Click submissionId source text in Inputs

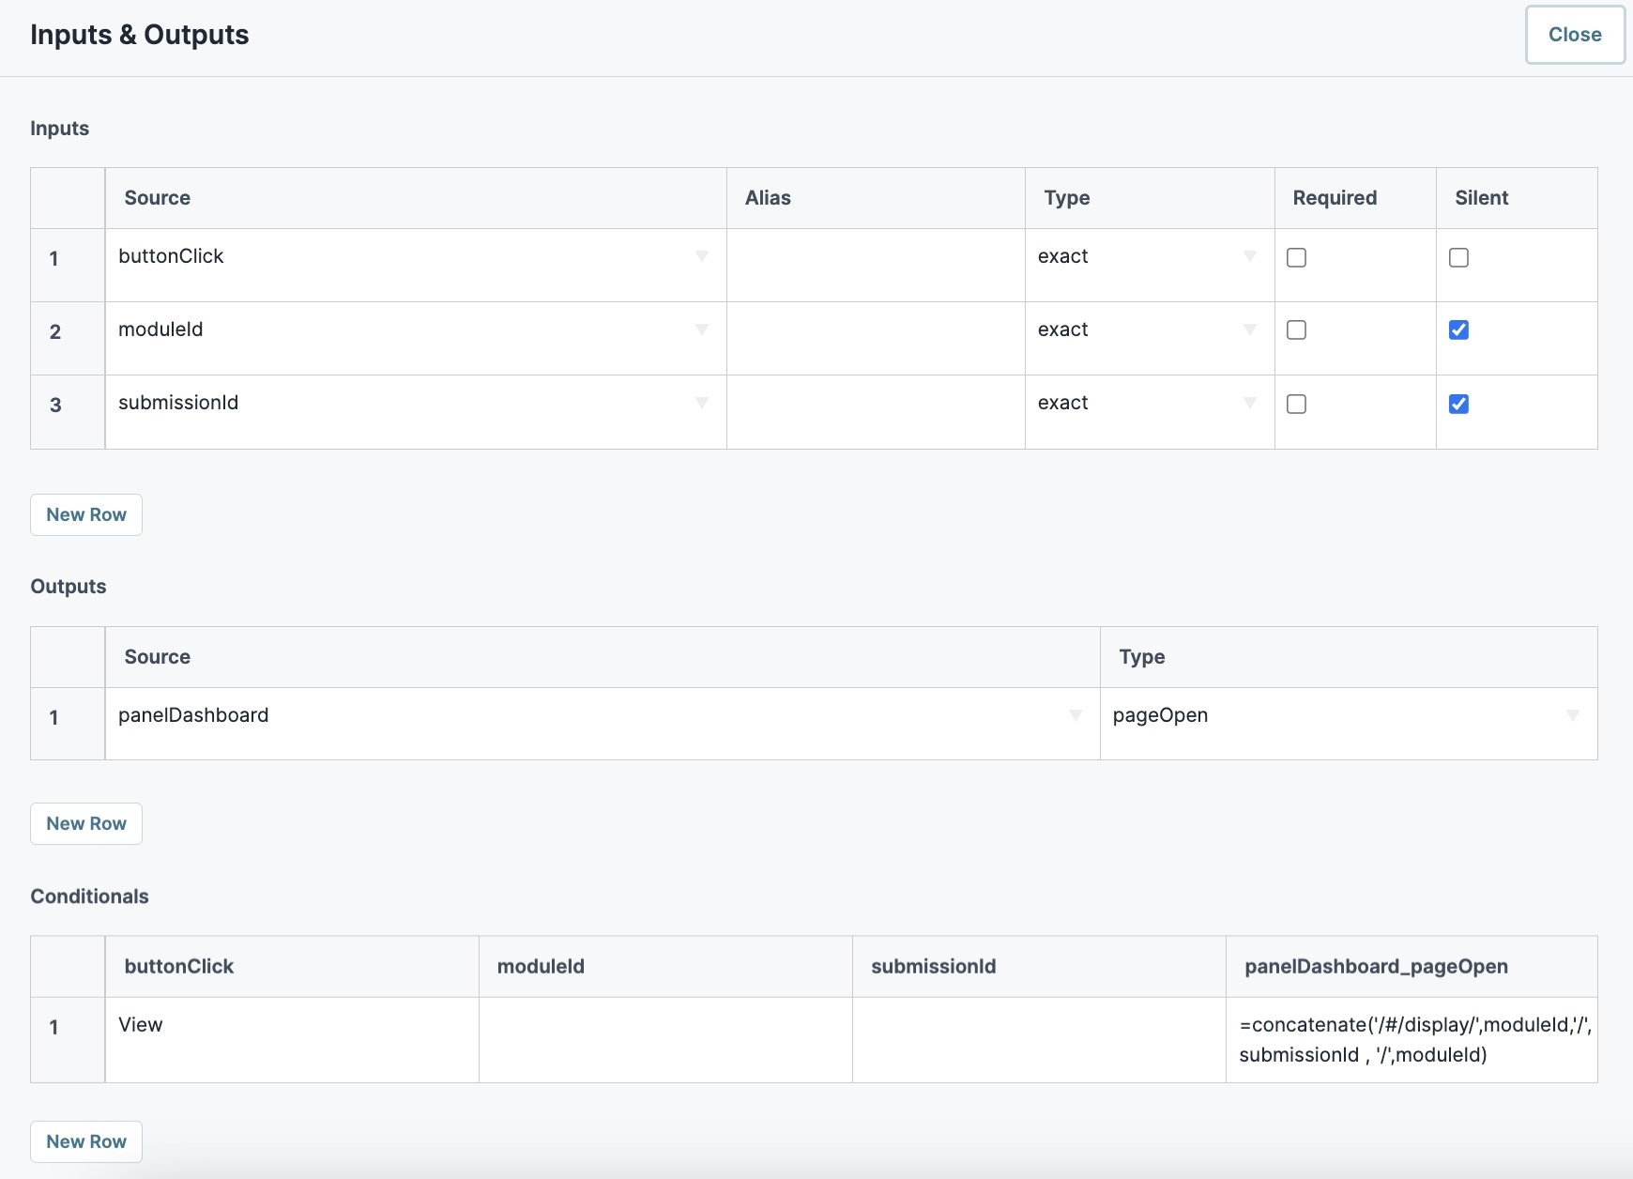click(x=178, y=403)
